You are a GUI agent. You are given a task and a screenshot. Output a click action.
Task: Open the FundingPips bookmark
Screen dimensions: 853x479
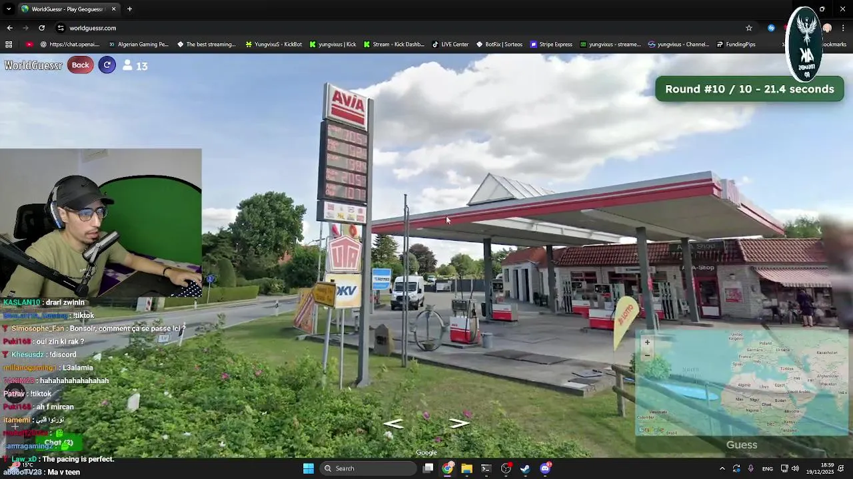[736, 45]
